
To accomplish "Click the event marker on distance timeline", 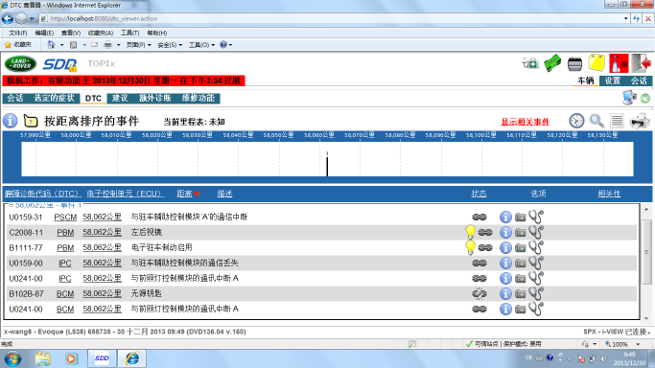I will 327,164.
